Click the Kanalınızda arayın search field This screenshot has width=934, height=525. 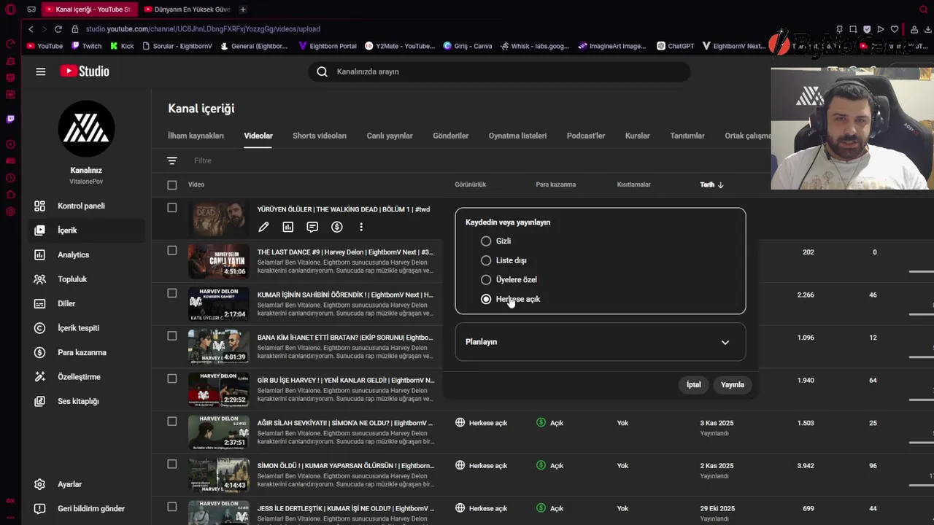pyautogui.click(x=499, y=71)
